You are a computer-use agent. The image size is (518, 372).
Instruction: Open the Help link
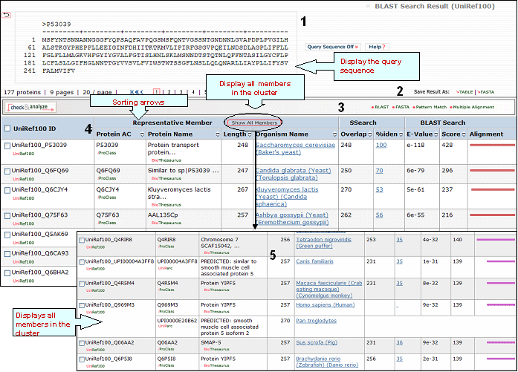[x=377, y=47]
